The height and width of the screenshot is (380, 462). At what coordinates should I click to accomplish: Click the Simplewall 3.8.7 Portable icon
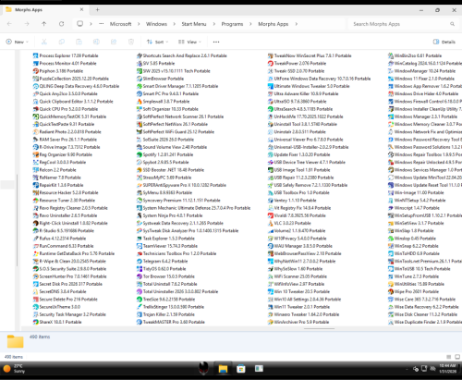click(140, 102)
